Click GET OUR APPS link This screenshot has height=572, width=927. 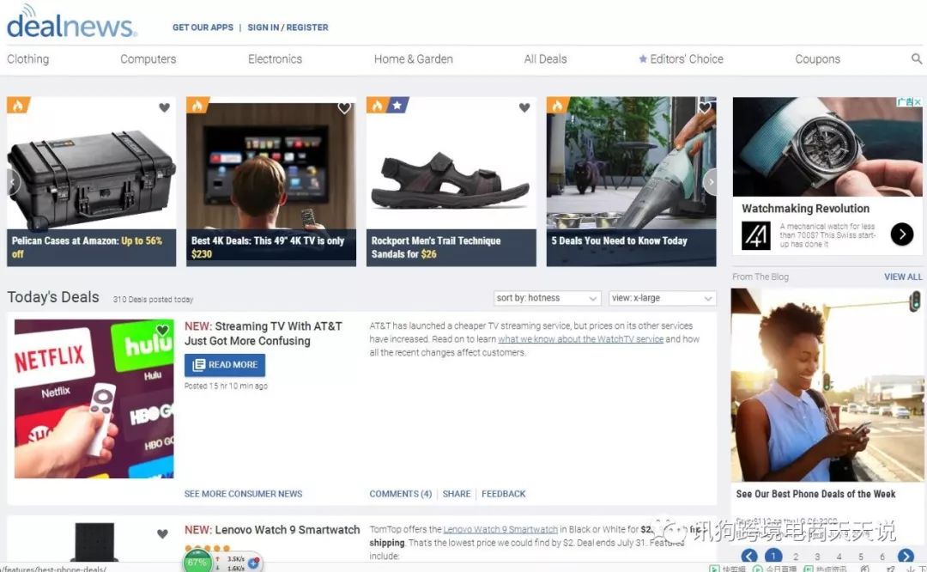(203, 27)
